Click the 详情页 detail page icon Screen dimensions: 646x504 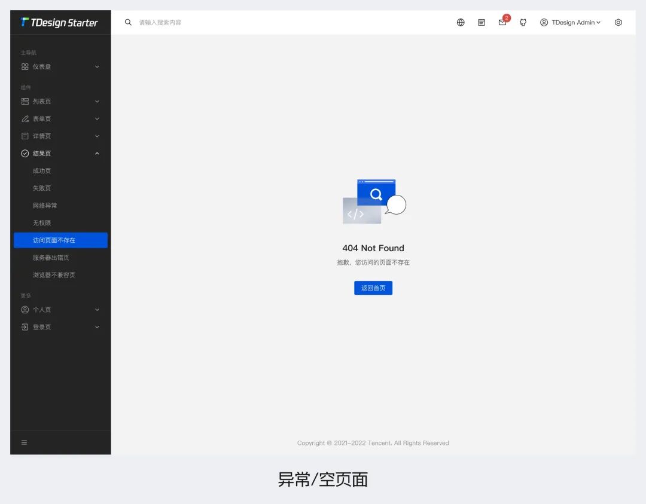pos(25,136)
